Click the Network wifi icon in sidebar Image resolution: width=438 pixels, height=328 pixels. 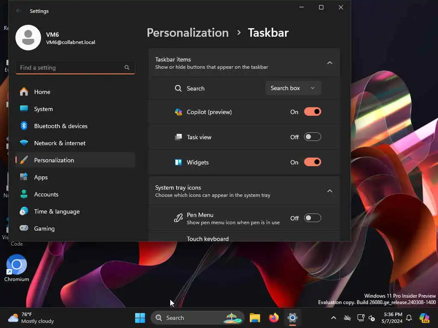24,143
